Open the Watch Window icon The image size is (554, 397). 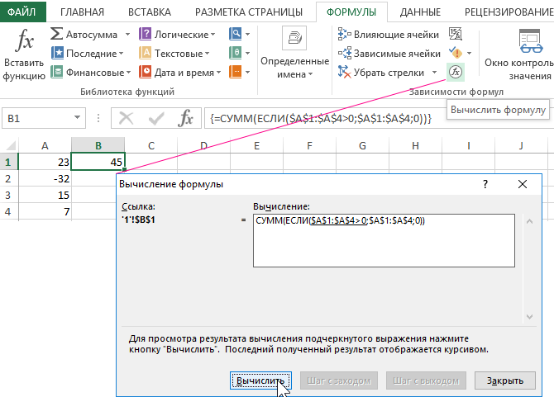coord(531,41)
